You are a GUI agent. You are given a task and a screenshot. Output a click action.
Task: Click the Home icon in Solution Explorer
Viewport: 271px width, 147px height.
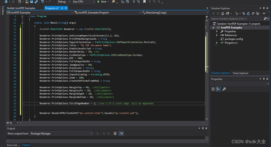(x=223, y=14)
